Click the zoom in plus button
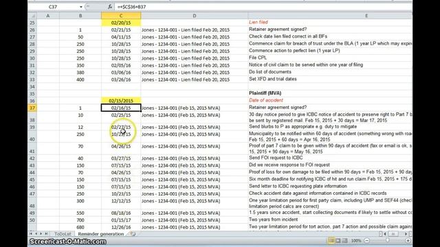 tap(408, 241)
